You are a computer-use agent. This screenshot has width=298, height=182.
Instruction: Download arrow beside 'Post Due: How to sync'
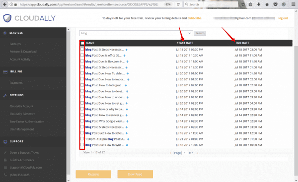pos(127,145)
